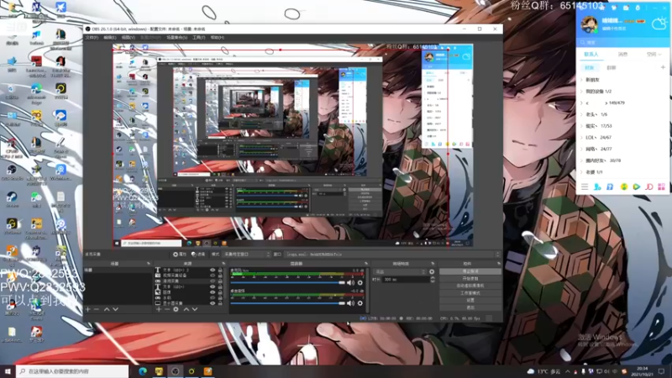Viewport: 672px width, 378px height.
Task: Pop out the 控件 dock panel
Action: 498,264
